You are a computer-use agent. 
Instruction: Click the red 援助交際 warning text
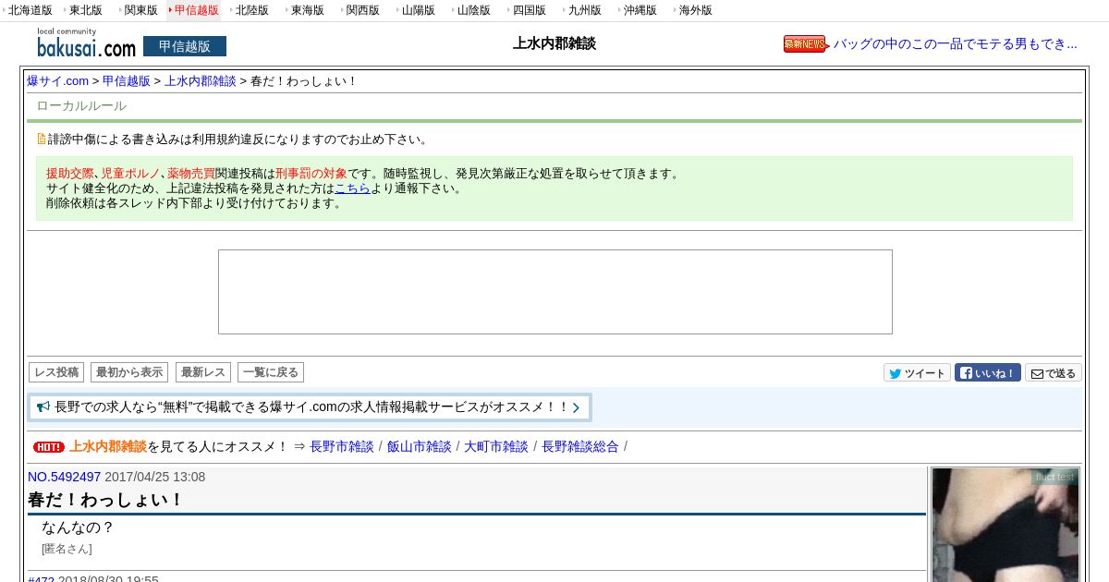pos(70,174)
